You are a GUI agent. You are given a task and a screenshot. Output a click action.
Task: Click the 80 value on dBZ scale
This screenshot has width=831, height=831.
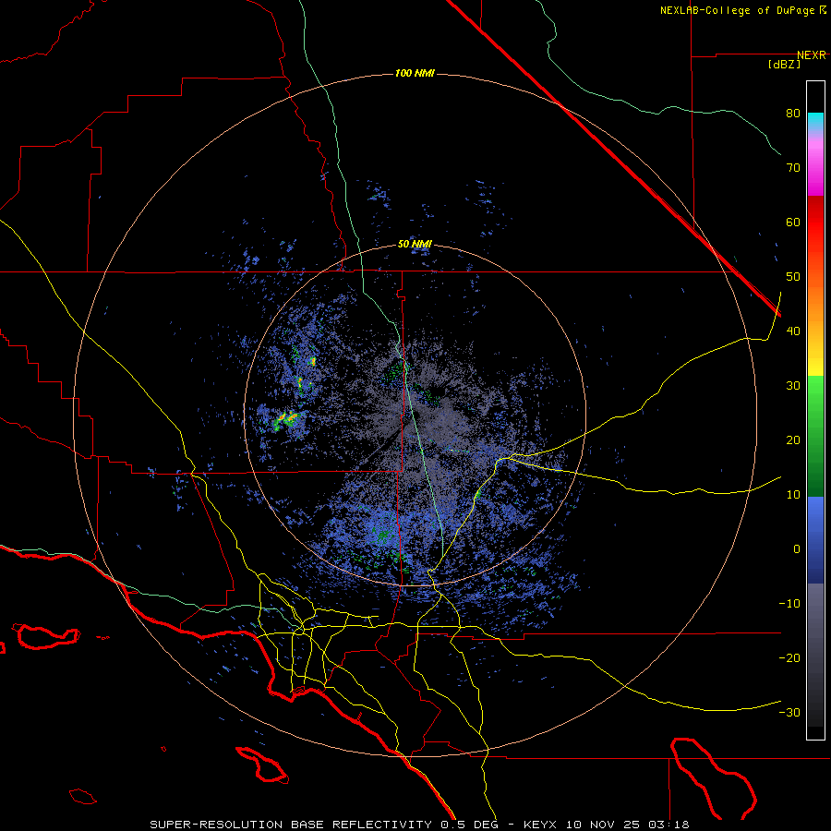(x=793, y=114)
